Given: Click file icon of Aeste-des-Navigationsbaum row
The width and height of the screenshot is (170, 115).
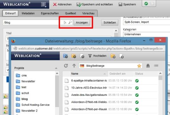Looking at the screenshot, I should (67, 95).
